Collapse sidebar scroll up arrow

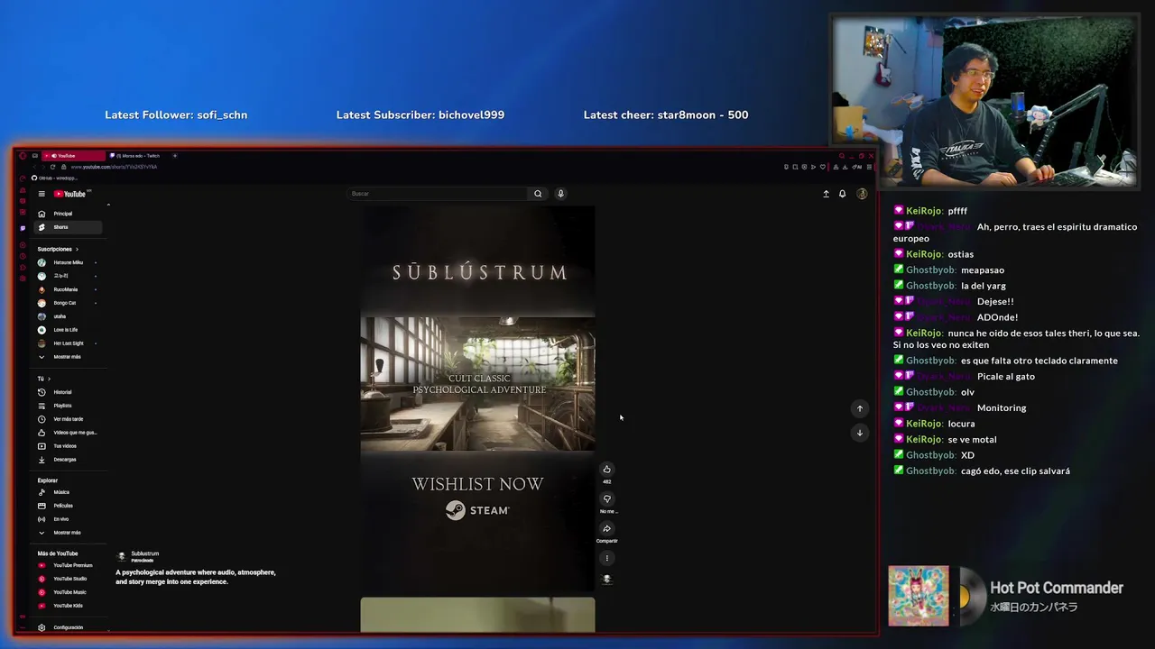tap(108, 206)
